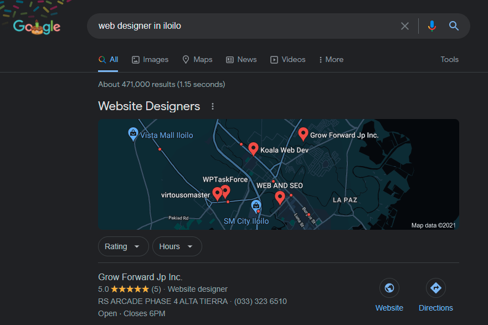Click the Map data ©2021 attribution
Screen dimensions: 488x325
tap(433, 225)
